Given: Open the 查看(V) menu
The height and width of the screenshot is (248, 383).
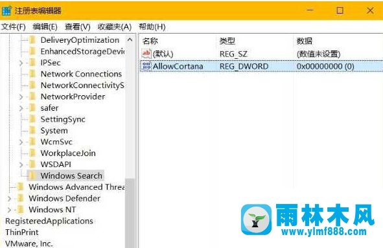Looking at the screenshot, I should coord(77,27).
